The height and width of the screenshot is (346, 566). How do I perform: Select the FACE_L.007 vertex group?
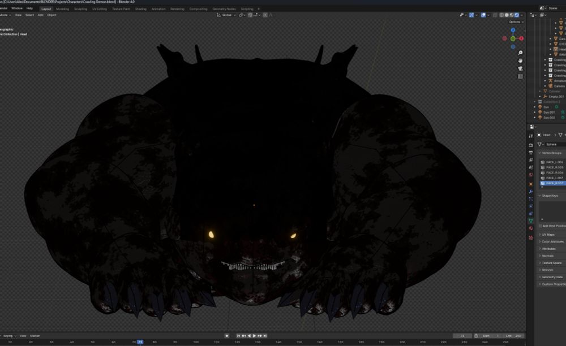(554, 178)
